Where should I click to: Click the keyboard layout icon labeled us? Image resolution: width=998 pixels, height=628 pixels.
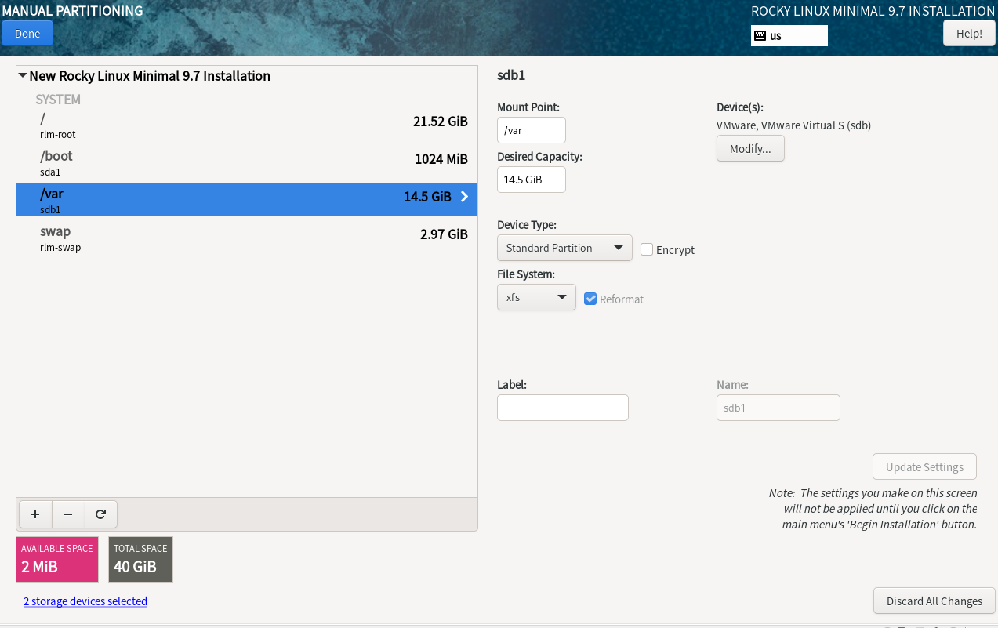tap(760, 36)
